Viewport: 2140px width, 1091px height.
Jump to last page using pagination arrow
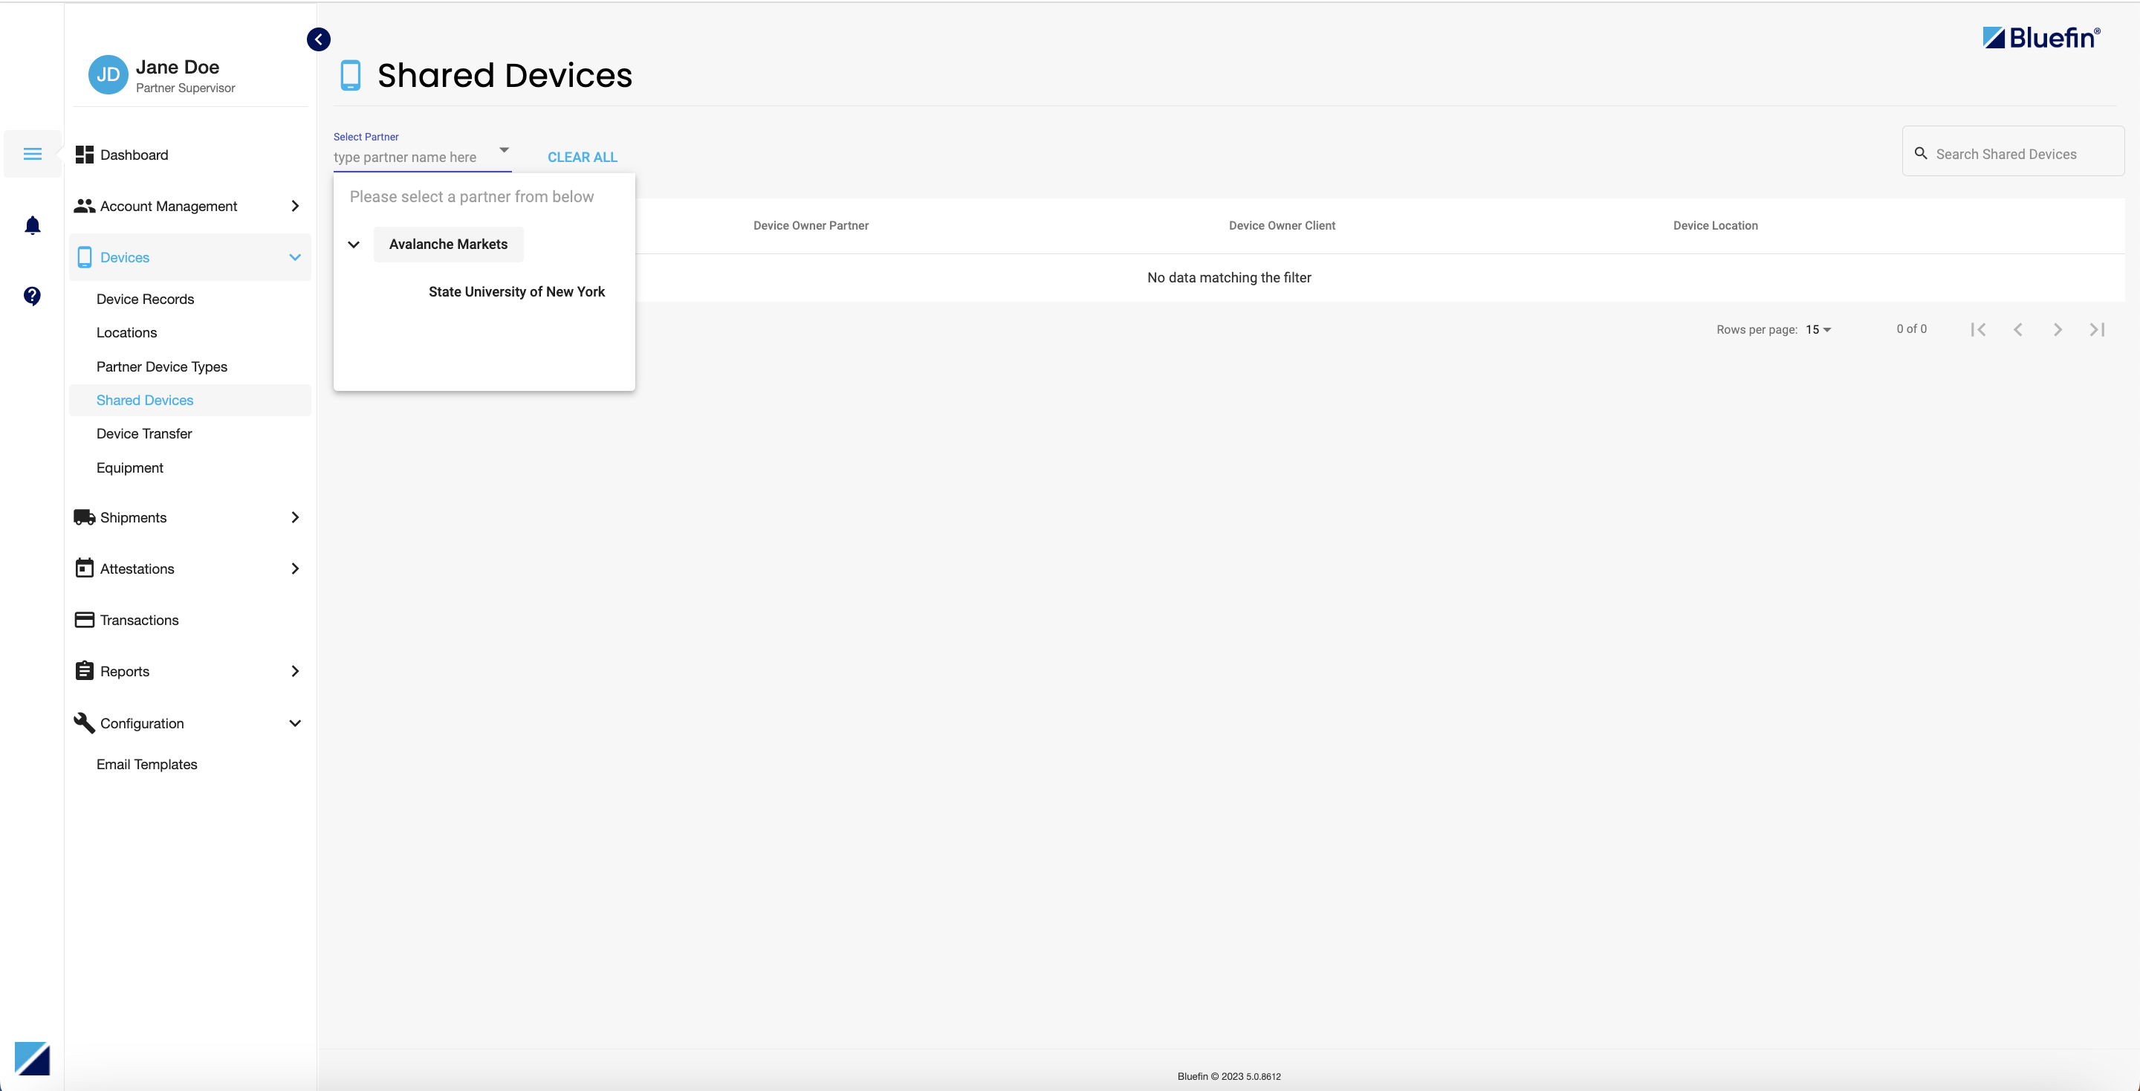tap(2097, 329)
